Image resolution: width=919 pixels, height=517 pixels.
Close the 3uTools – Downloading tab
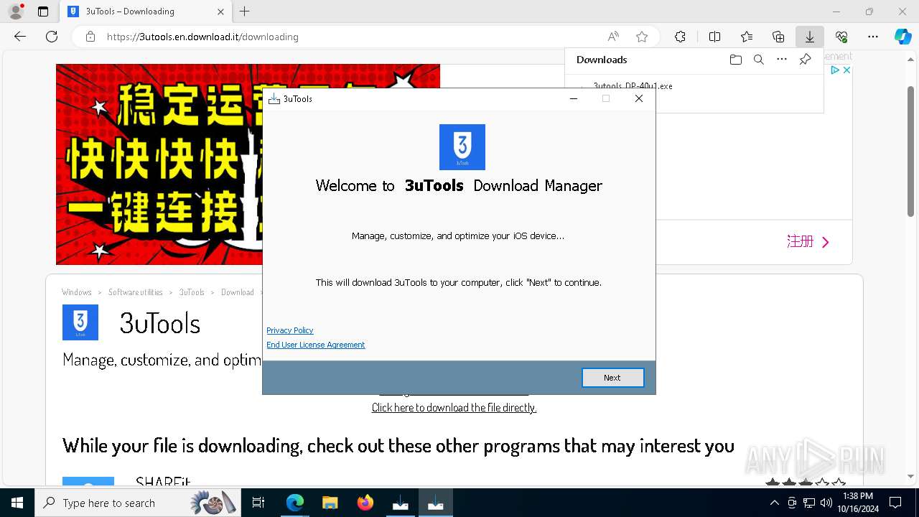coord(221,11)
